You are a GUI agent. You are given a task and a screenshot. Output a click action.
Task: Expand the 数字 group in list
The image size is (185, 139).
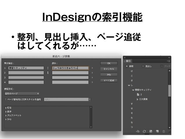point(6,112)
